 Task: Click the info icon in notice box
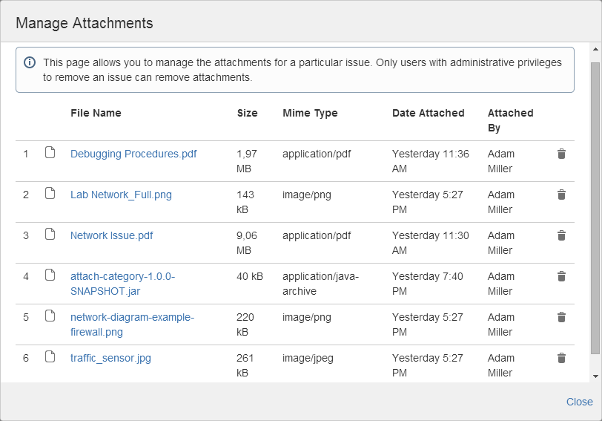click(30, 62)
